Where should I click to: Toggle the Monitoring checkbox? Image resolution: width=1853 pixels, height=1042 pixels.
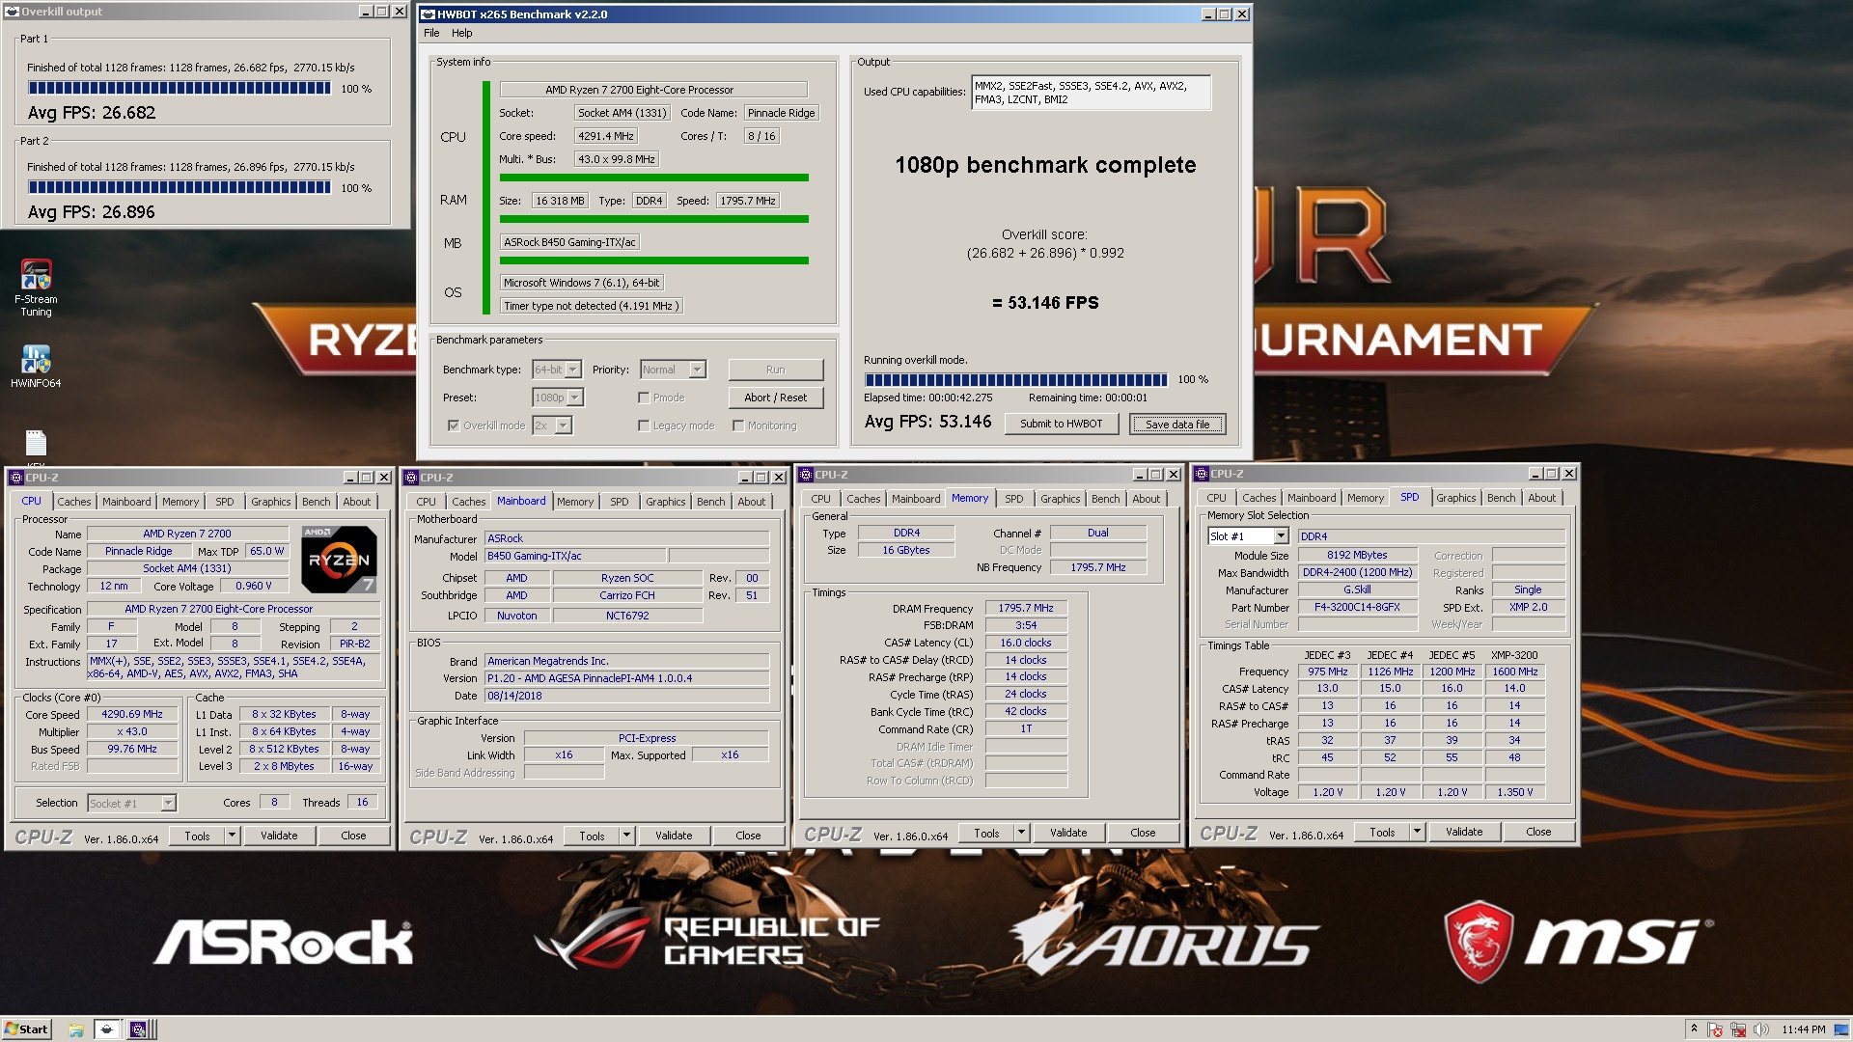(x=738, y=425)
